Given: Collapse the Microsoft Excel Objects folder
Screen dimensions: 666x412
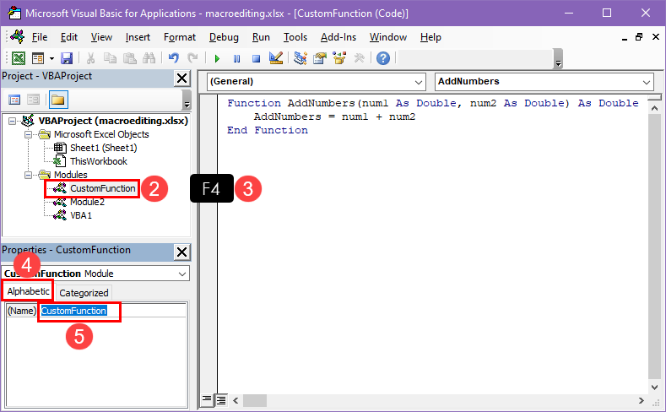Looking at the screenshot, I should [28, 134].
